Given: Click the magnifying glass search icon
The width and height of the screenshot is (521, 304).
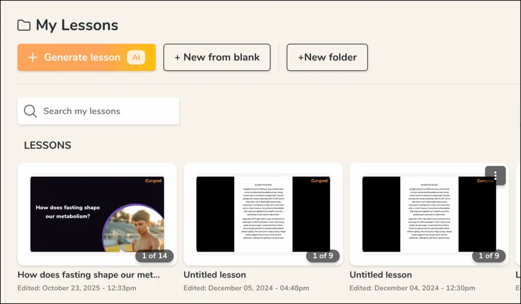Looking at the screenshot, I should click(x=31, y=111).
